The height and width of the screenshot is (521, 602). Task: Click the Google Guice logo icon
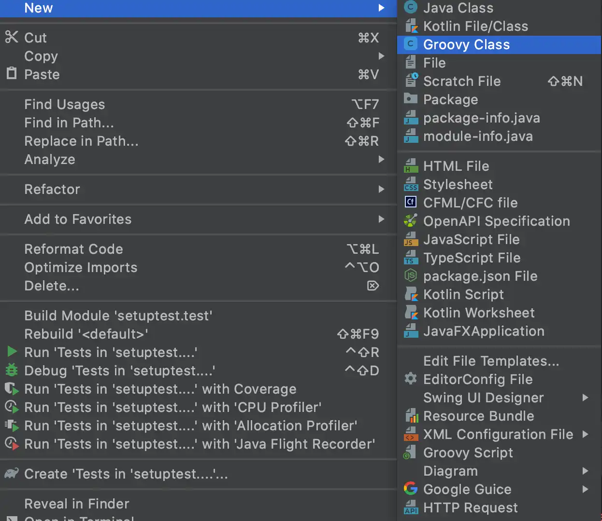(410, 489)
